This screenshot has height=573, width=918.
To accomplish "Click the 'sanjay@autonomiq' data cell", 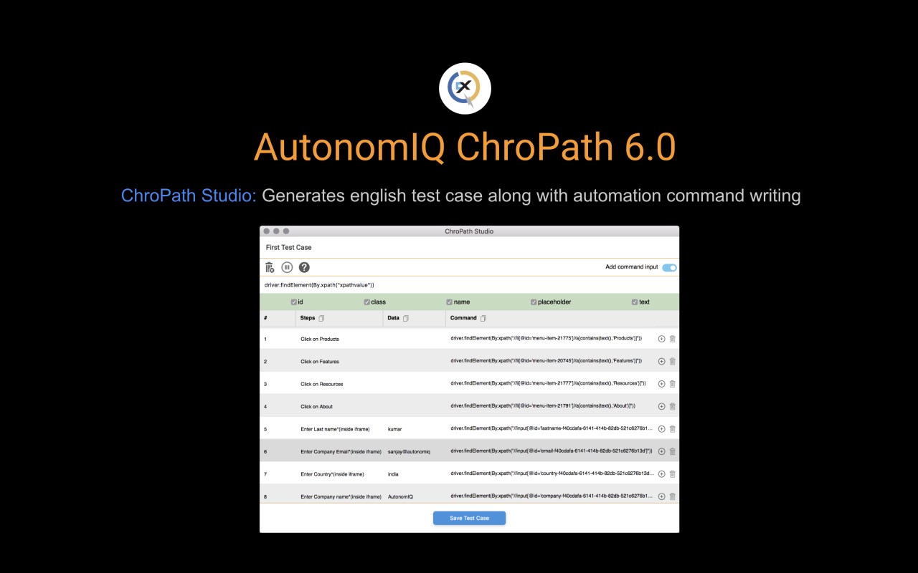I will pos(409,451).
